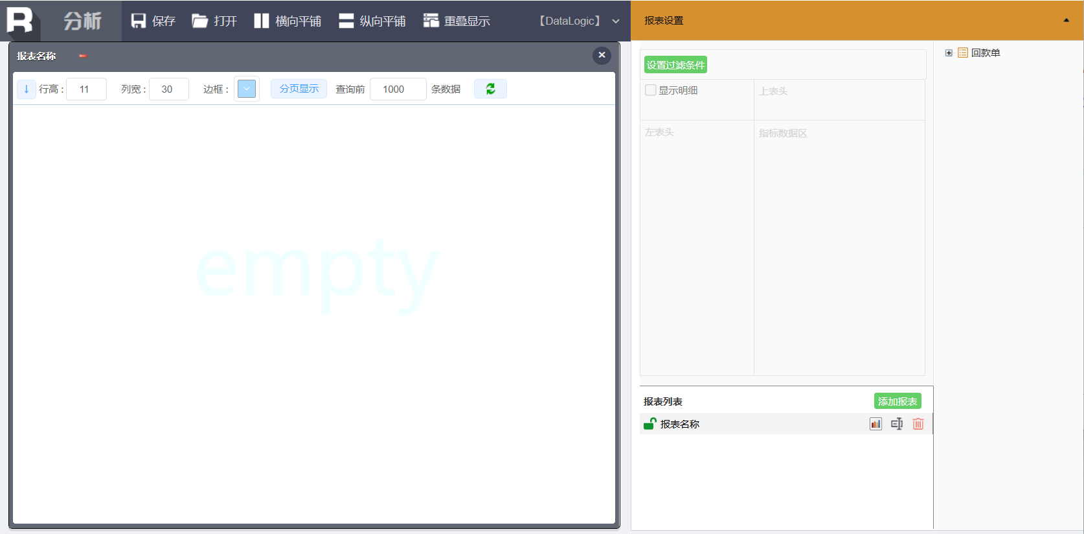The image size is (1084, 534).
Task: Click the 保存 save icon in toolbar
Action: point(139,21)
